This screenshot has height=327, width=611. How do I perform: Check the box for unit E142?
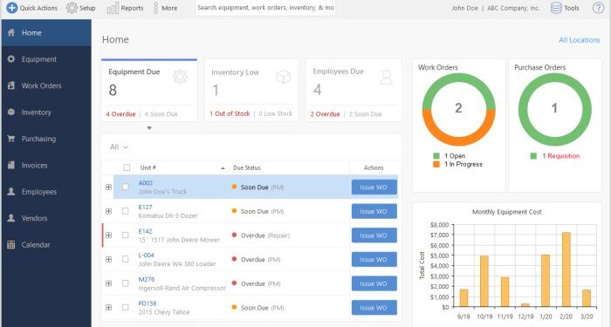pos(125,235)
